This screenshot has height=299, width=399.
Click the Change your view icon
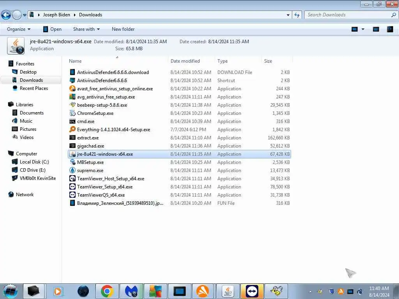coord(355,29)
